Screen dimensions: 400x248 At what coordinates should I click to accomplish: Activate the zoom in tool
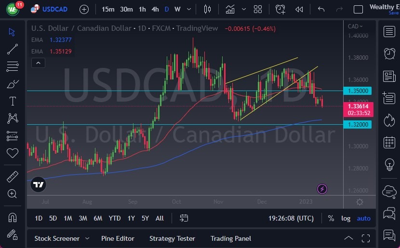coord(12,194)
